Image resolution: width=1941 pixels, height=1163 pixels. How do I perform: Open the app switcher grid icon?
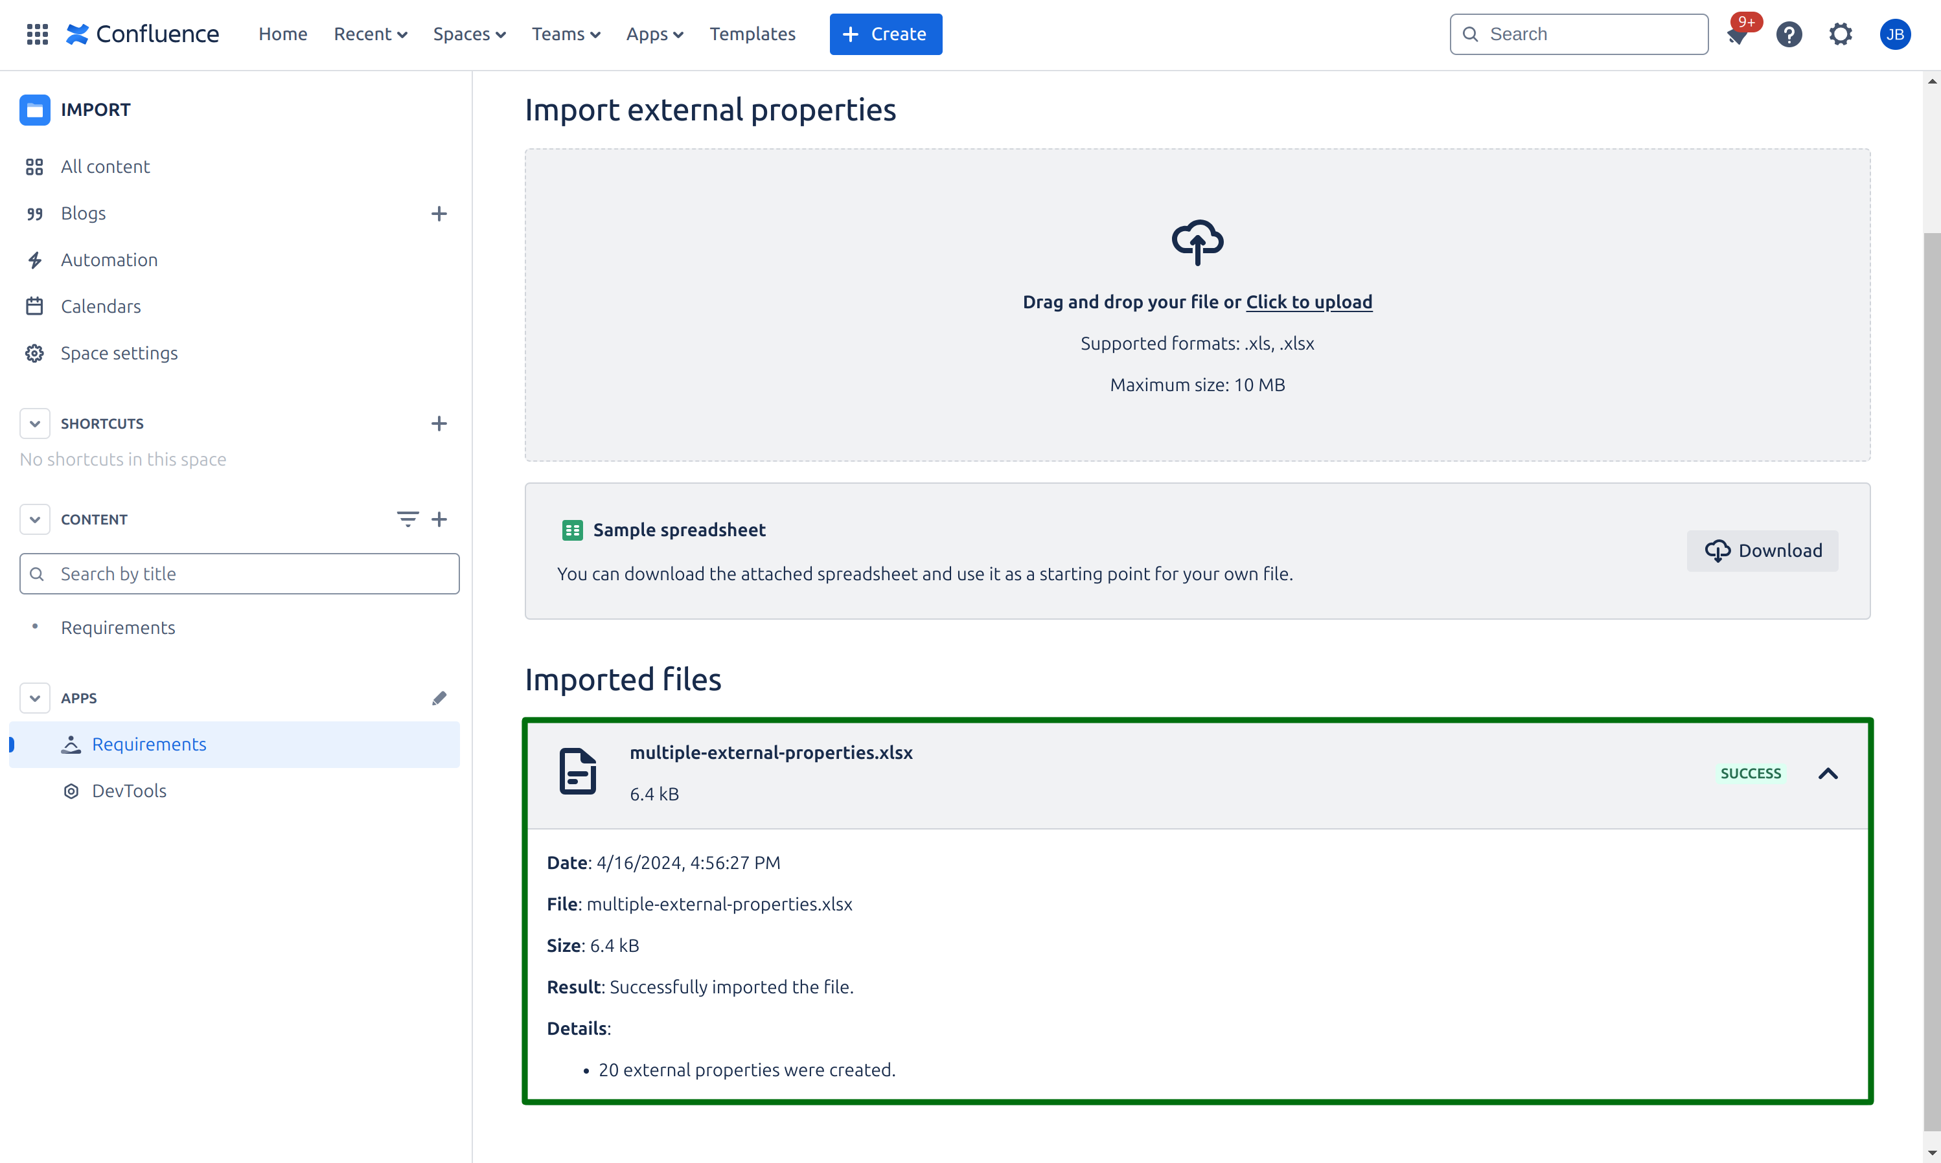click(37, 34)
